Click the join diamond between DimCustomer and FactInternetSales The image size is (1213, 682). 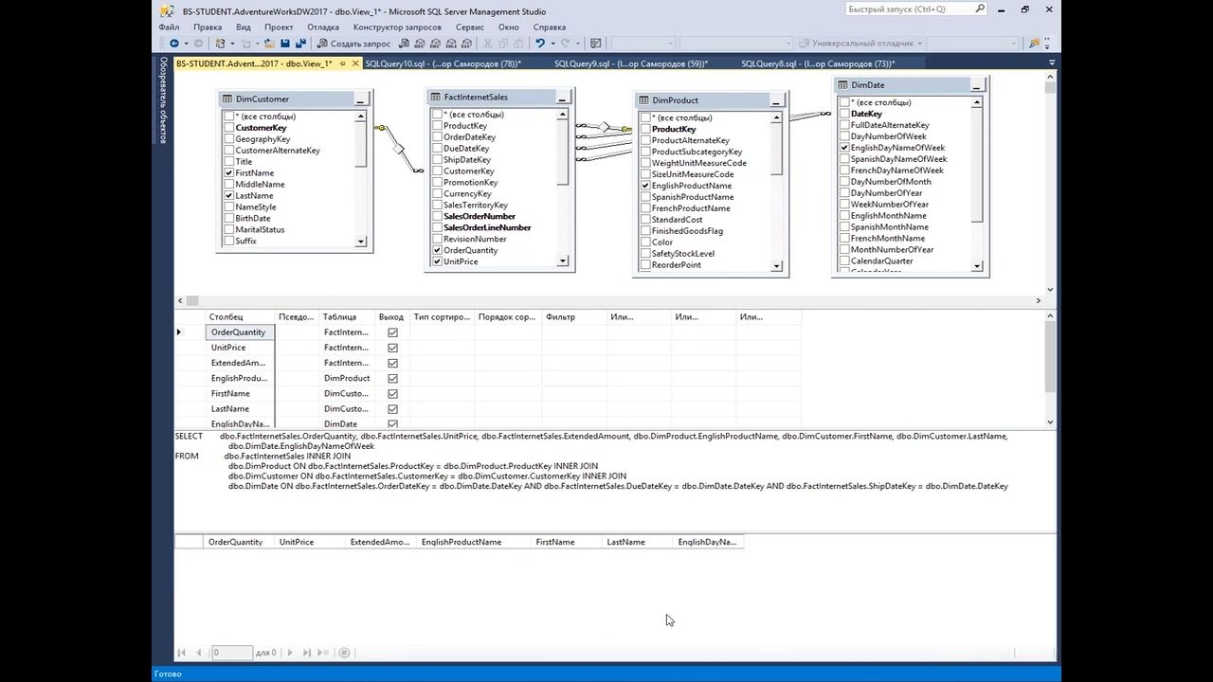pyautogui.click(x=399, y=149)
